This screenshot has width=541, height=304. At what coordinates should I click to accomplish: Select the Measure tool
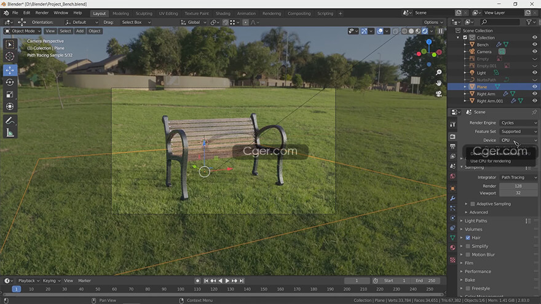(x=10, y=133)
